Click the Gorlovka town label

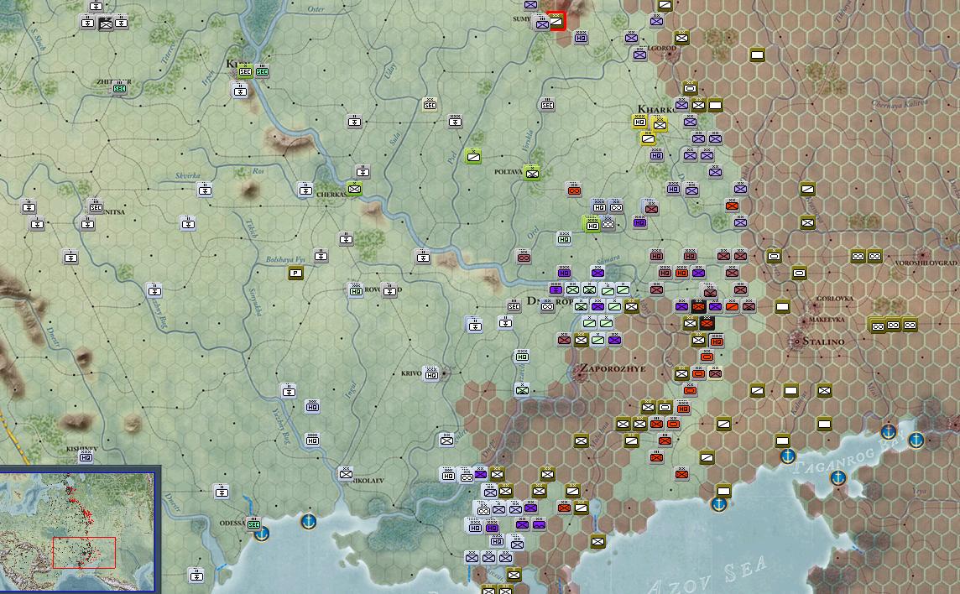(x=835, y=299)
